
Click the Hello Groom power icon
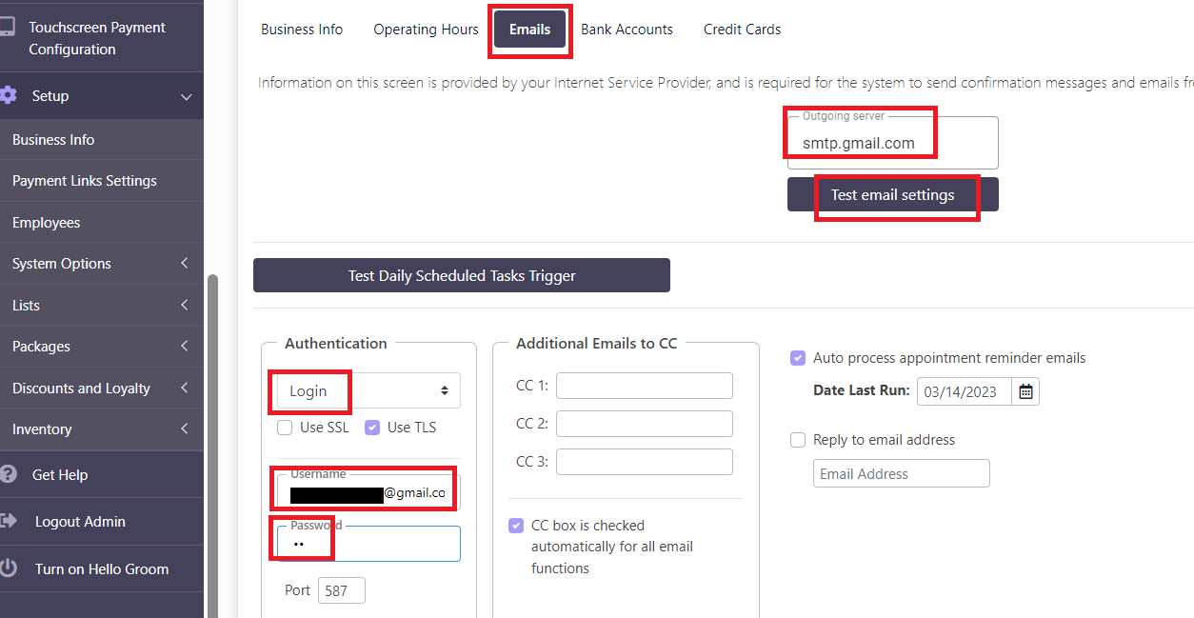point(9,568)
